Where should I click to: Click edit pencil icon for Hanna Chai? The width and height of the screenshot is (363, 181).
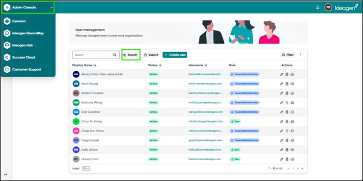pos(282,159)
